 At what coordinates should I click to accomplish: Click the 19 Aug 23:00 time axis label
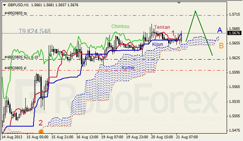pyautogui.click(x=137, y=137)
